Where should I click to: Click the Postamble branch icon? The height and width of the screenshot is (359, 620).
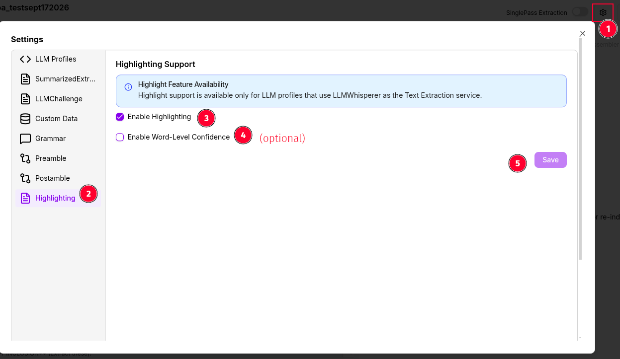pyautogui.click(x=25, y=178)
